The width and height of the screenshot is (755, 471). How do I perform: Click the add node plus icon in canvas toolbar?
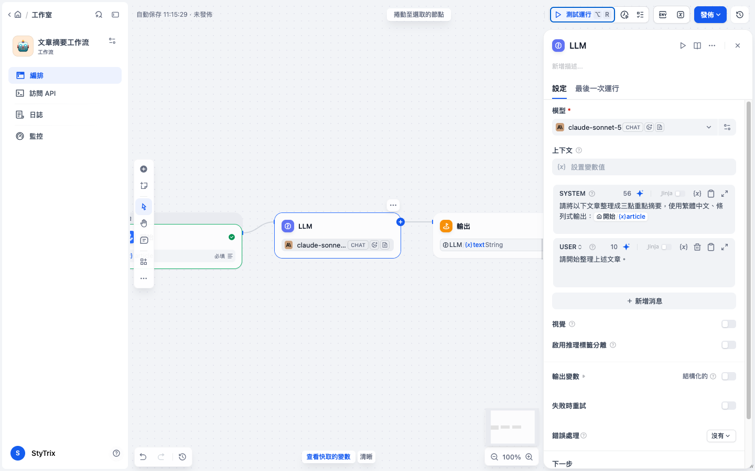[x=144, y=169]
